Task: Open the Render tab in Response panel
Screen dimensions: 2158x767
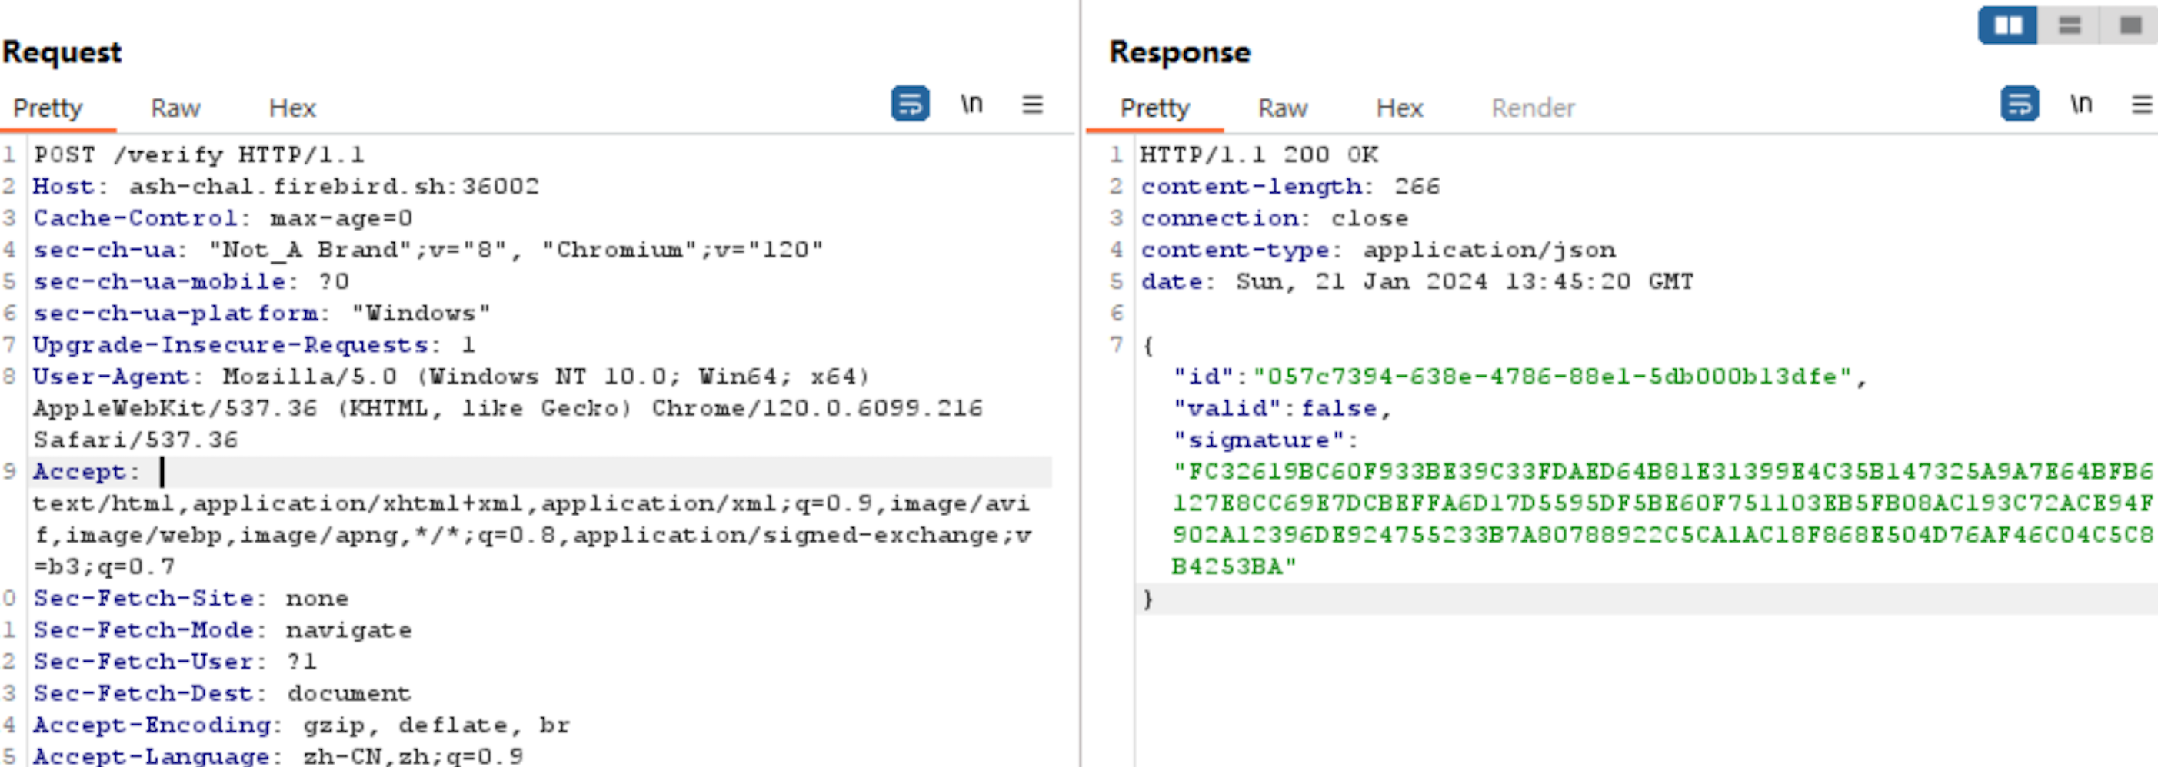Action: point(1532,108)
